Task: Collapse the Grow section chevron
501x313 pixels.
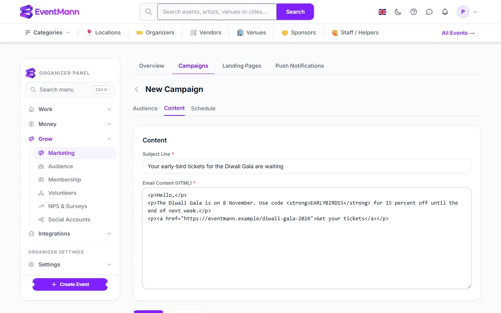Action: (109, 139)
